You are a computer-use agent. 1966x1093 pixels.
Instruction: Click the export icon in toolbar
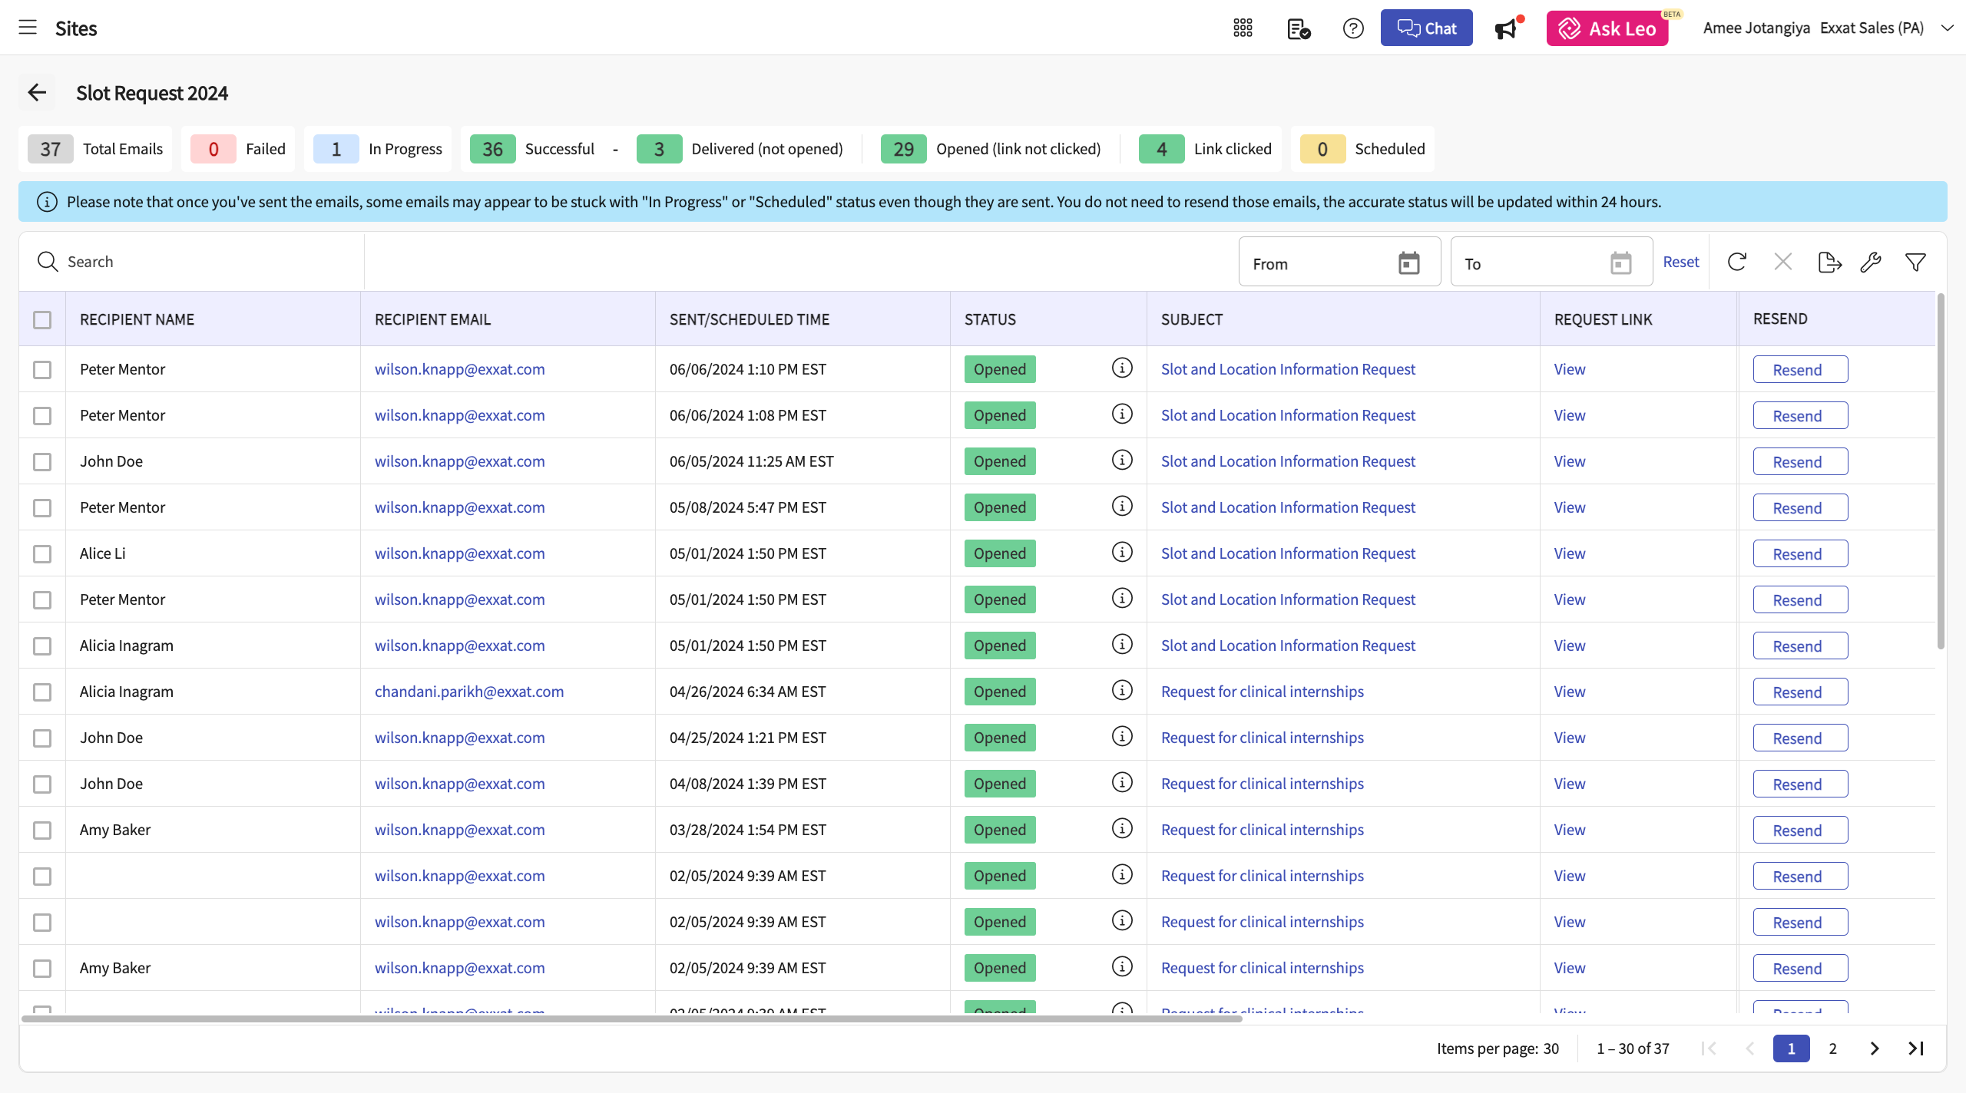click(1829, 262)
